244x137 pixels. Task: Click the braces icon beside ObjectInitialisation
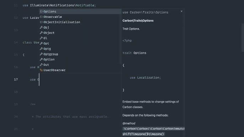tap(41, 22)
